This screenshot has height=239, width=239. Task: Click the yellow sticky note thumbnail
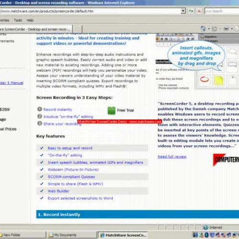pos(218,80)
